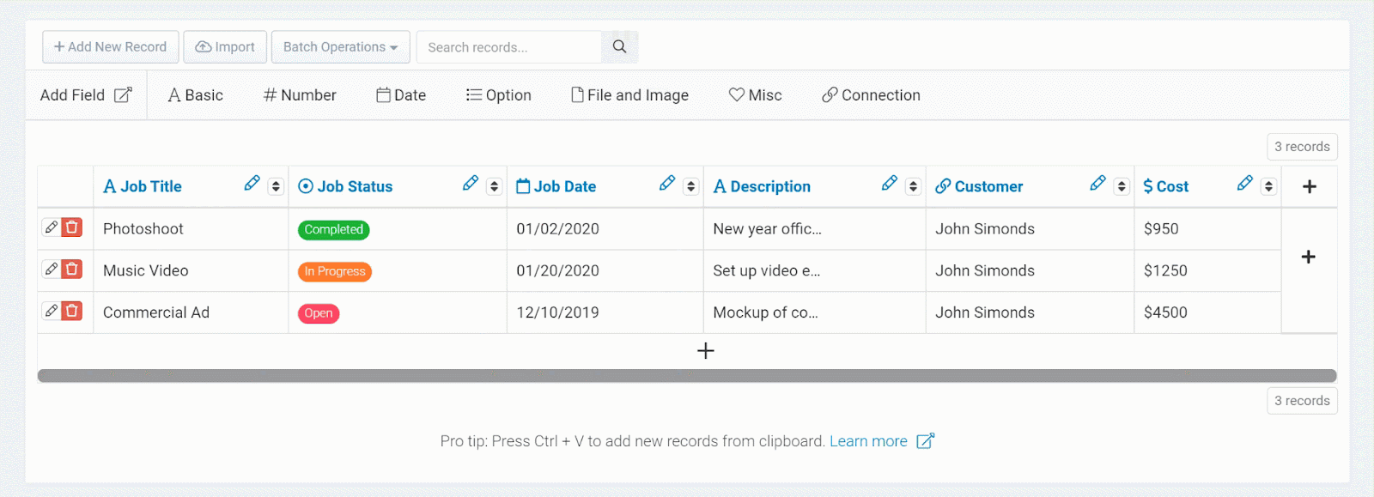Image resolution: width=1374 pixels, height=497 pixels.
Task: Open the File and Image field category
Action: (x=629, y=95)
